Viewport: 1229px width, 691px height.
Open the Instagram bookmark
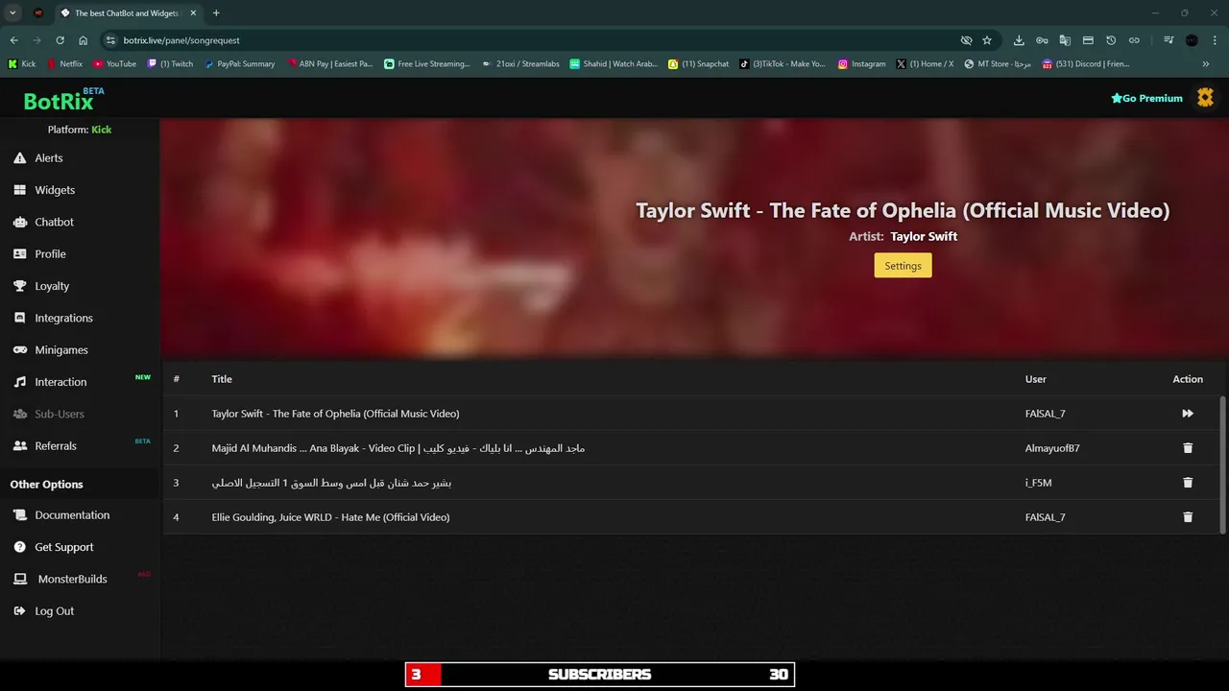(862, 64)
